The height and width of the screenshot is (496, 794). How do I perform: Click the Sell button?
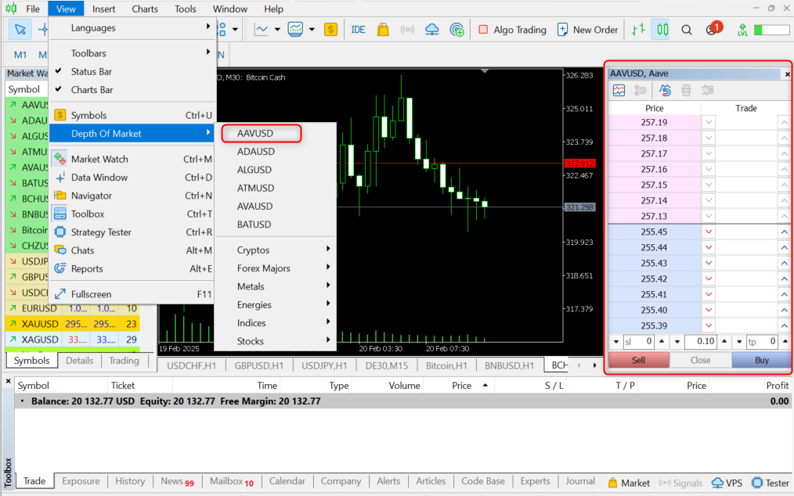tap(638, 360)
